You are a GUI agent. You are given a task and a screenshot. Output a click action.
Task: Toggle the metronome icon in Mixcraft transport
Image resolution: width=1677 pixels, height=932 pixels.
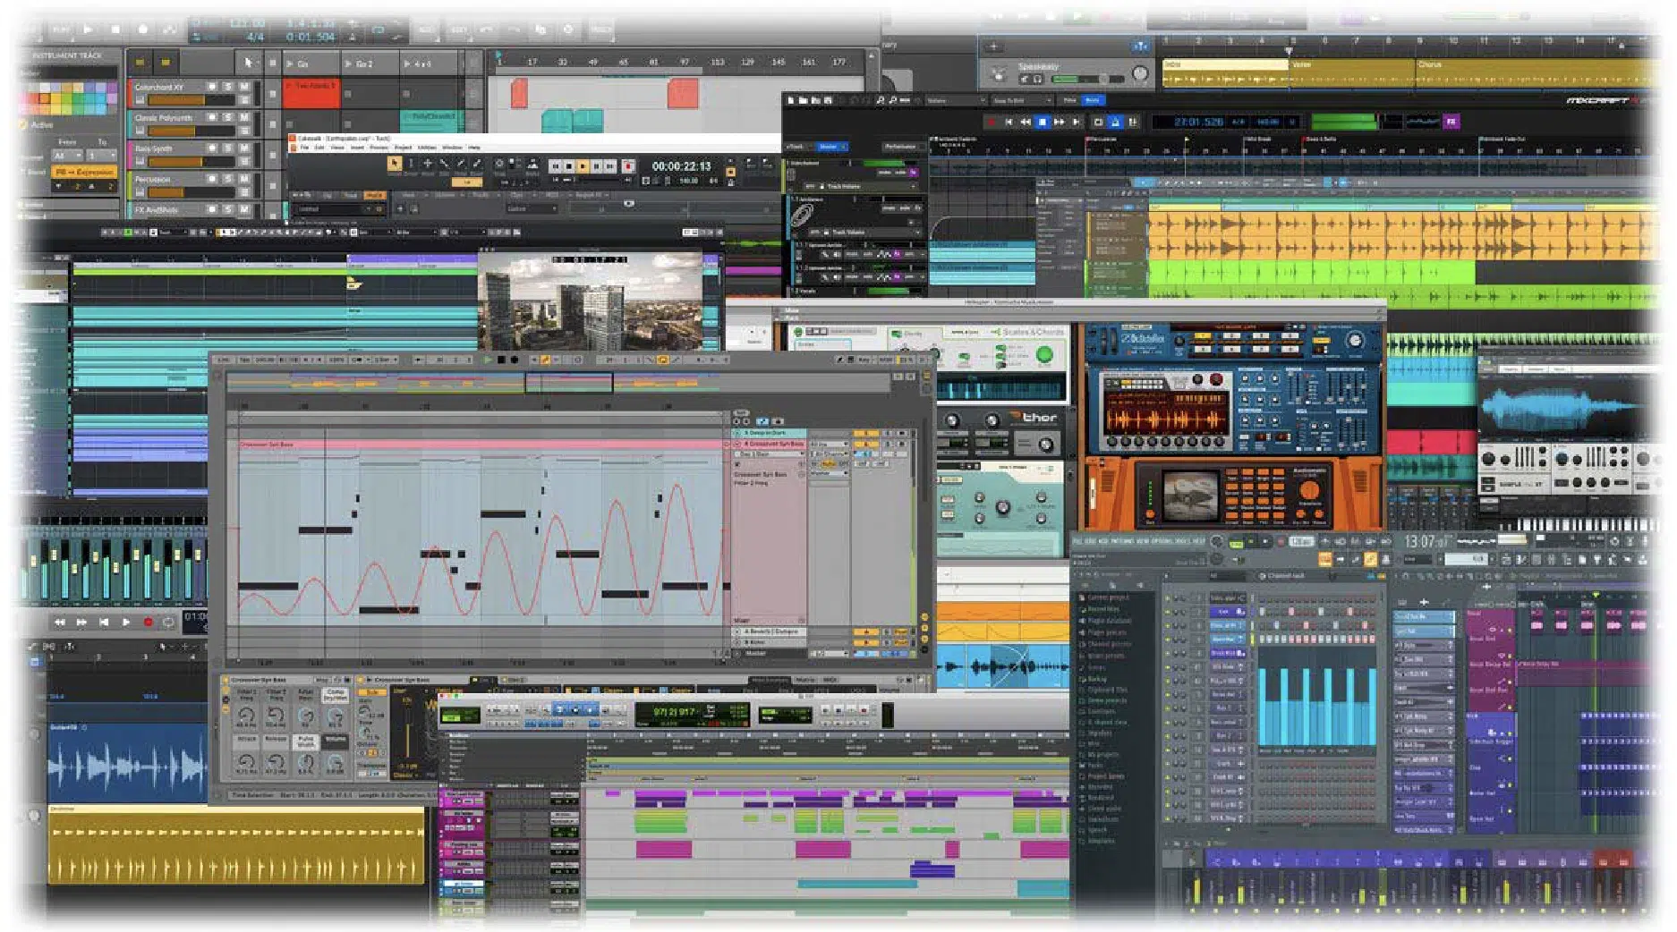1116,122
